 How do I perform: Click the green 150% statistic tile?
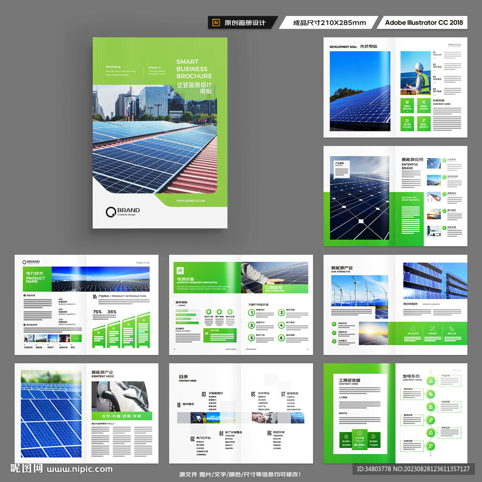(x=424, y=124)
